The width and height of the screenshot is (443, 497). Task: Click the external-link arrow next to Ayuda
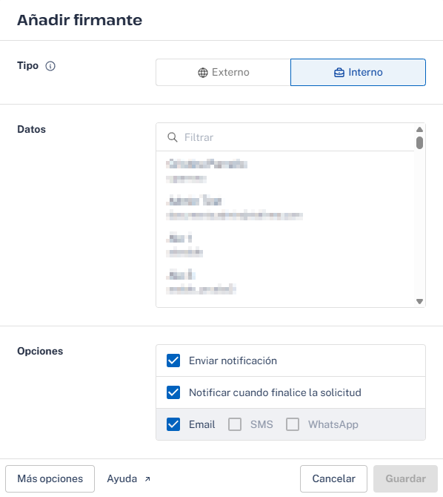coord(147,479)
